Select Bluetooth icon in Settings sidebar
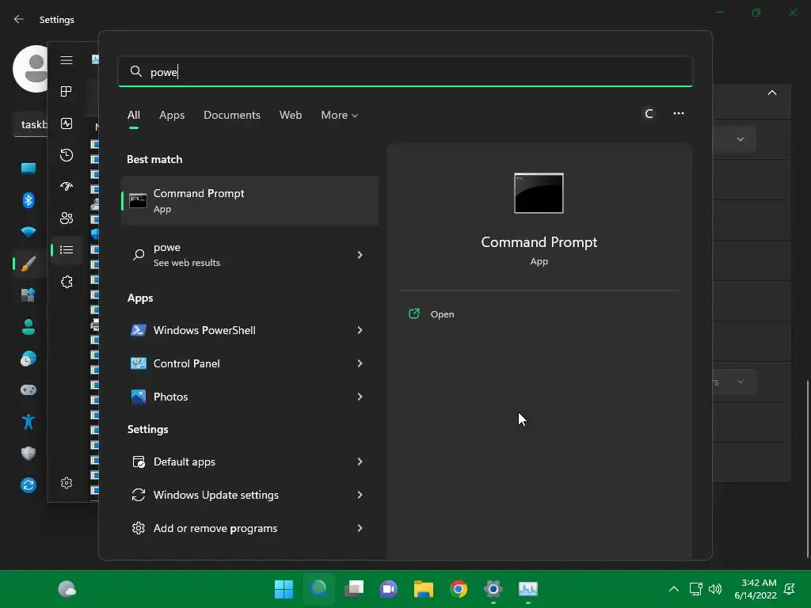 (x=29, y=200)
